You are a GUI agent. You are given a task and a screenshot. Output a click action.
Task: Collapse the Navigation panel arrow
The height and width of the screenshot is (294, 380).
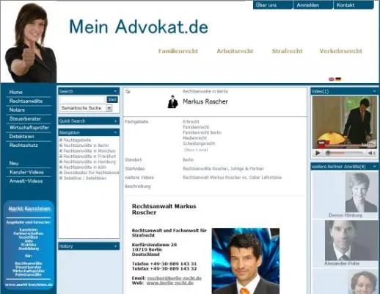tap(115, 132)
